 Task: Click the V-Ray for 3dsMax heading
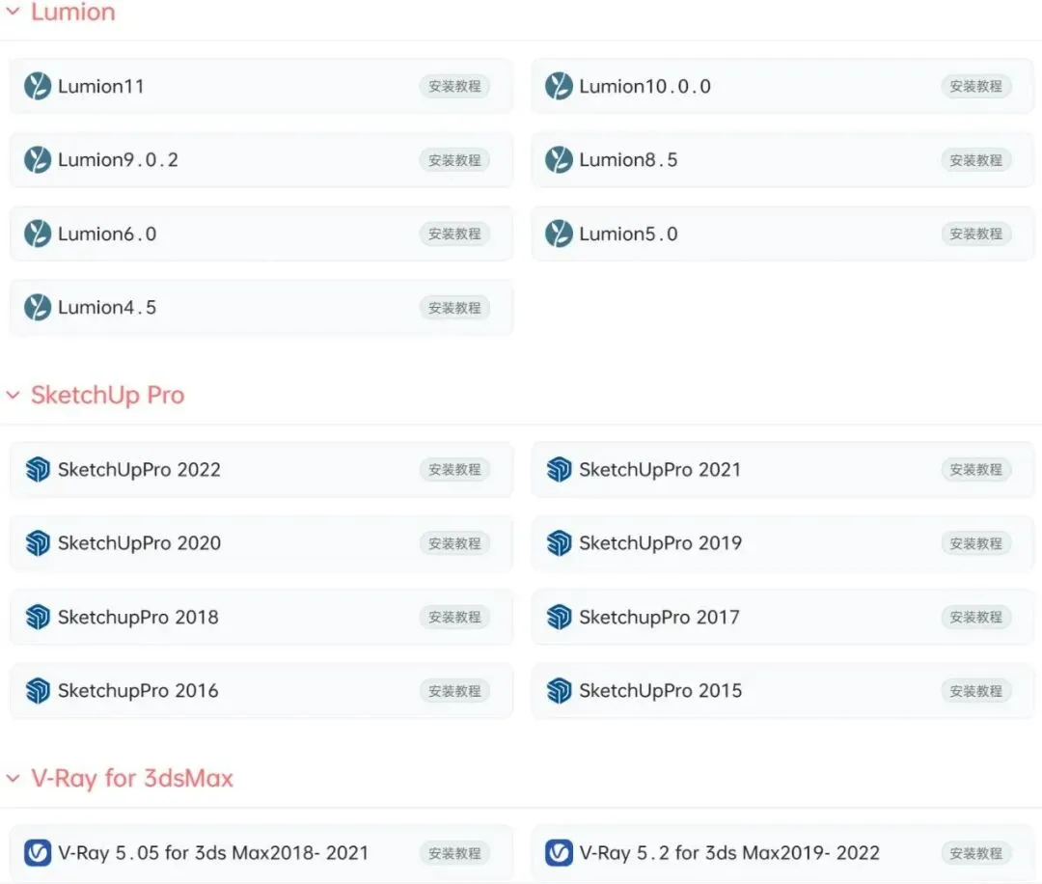[132, 779]
